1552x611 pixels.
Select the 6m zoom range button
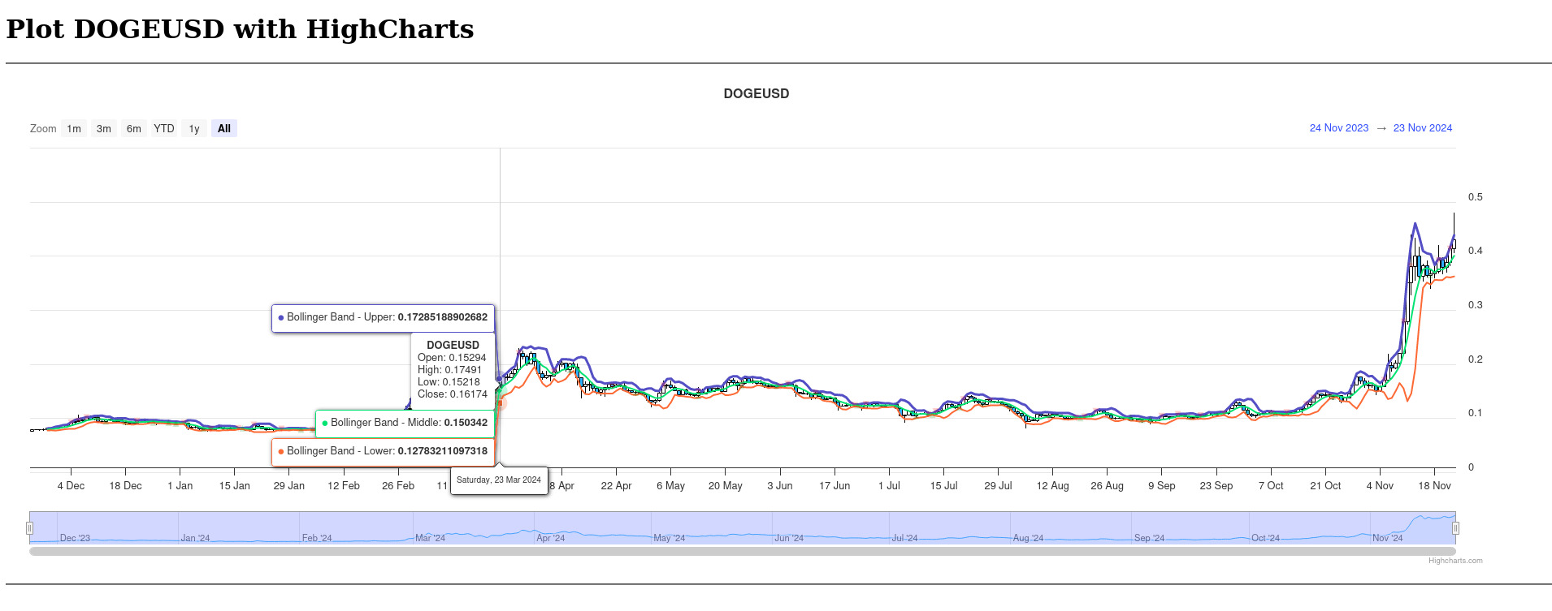(134, 128)
